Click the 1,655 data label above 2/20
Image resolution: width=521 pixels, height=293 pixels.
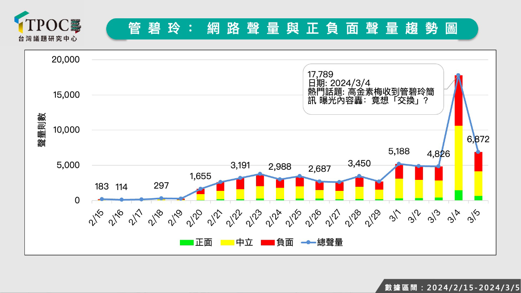(200, 176)
